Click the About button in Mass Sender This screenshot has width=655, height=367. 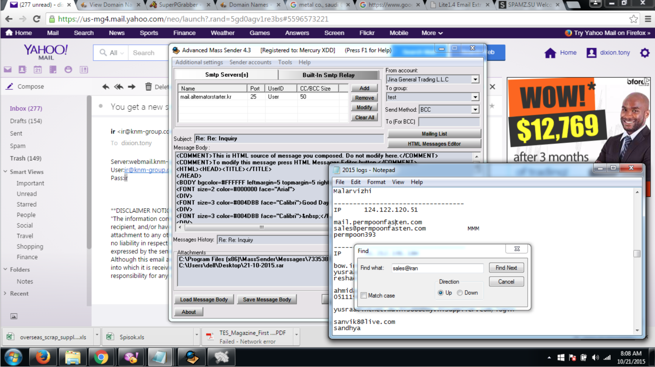[189, 312]
